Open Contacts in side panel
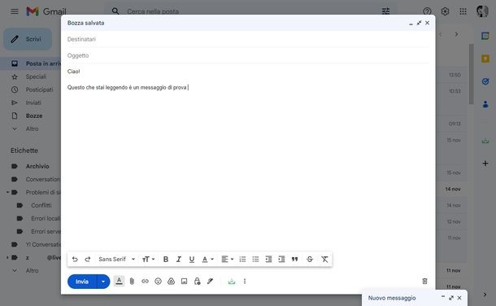 485,104
